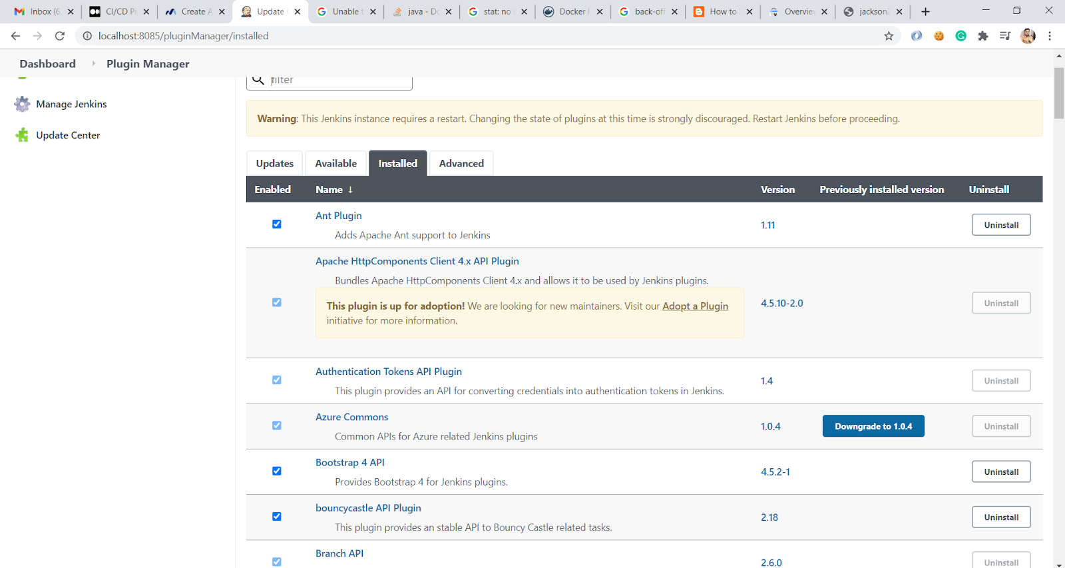Open Apache HttpComponents Client 4.x API Plugin link
Screen dimensions: 1065x568
point(417,261)
